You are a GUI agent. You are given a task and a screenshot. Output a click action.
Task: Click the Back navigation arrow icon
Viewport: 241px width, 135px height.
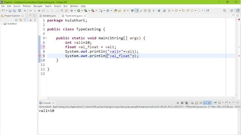(192, 10)
